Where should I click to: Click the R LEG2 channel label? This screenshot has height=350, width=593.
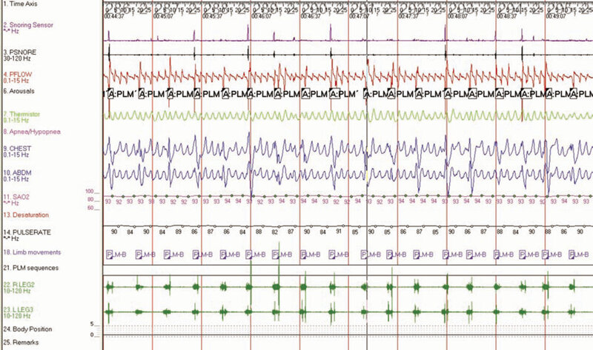19,285
